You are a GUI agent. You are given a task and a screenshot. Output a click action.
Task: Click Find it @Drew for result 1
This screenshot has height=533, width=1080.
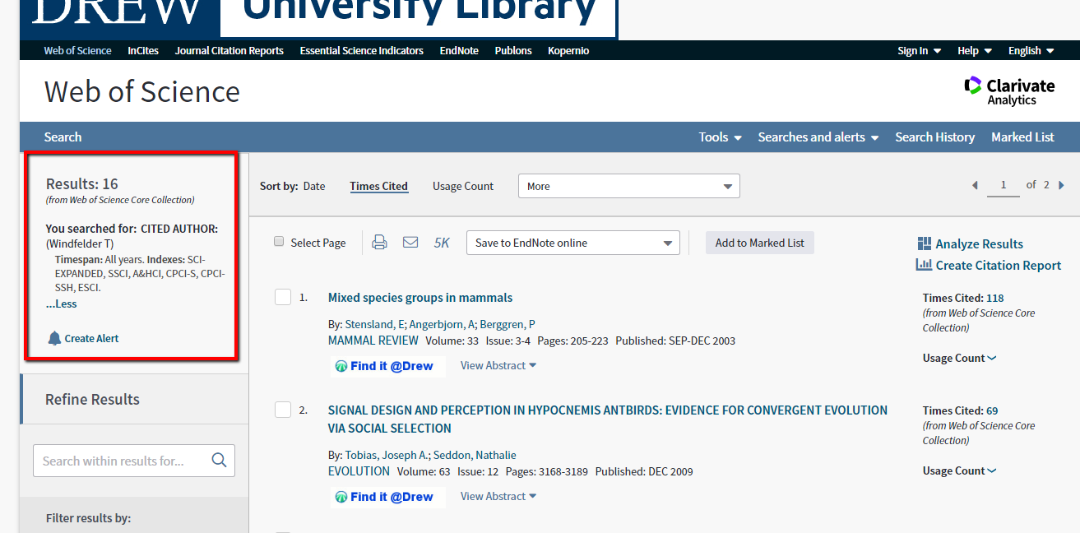tap(388, 366)
